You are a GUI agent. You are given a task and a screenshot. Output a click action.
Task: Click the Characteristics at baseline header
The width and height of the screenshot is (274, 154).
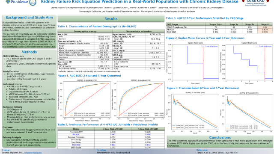138,31
